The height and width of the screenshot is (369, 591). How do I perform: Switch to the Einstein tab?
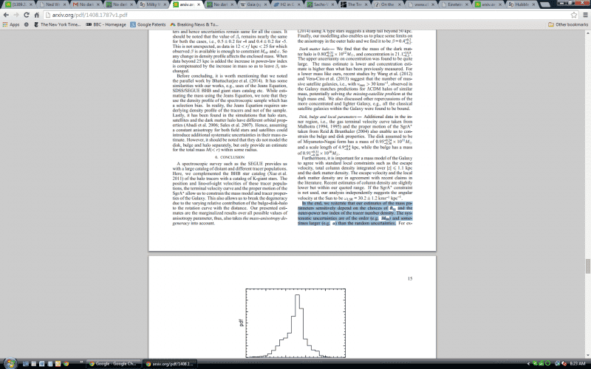click(454, 4)
